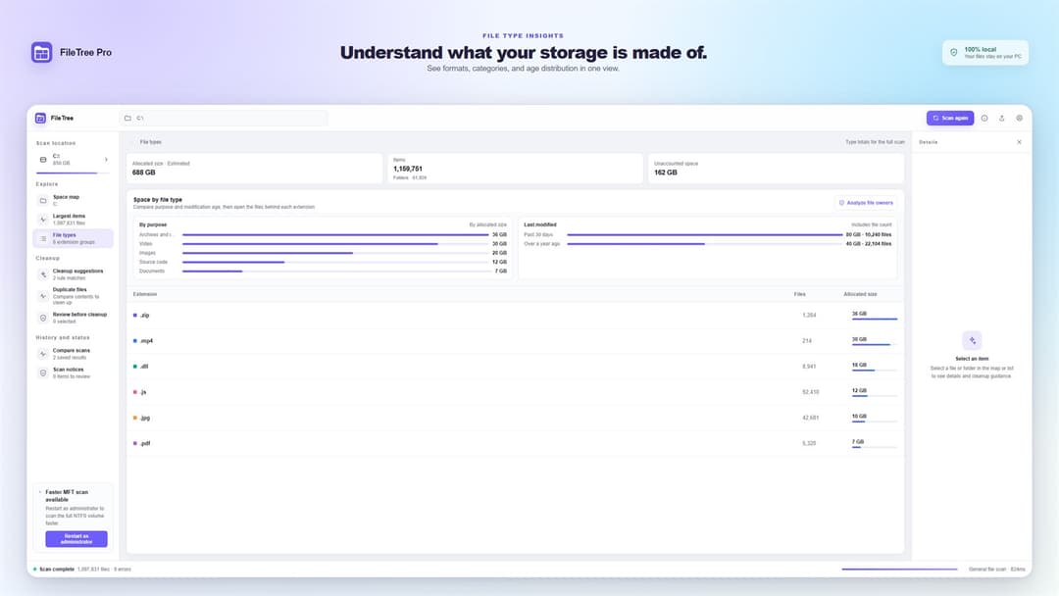Click the drive icon beside C: in Scan location

[43, 160]
